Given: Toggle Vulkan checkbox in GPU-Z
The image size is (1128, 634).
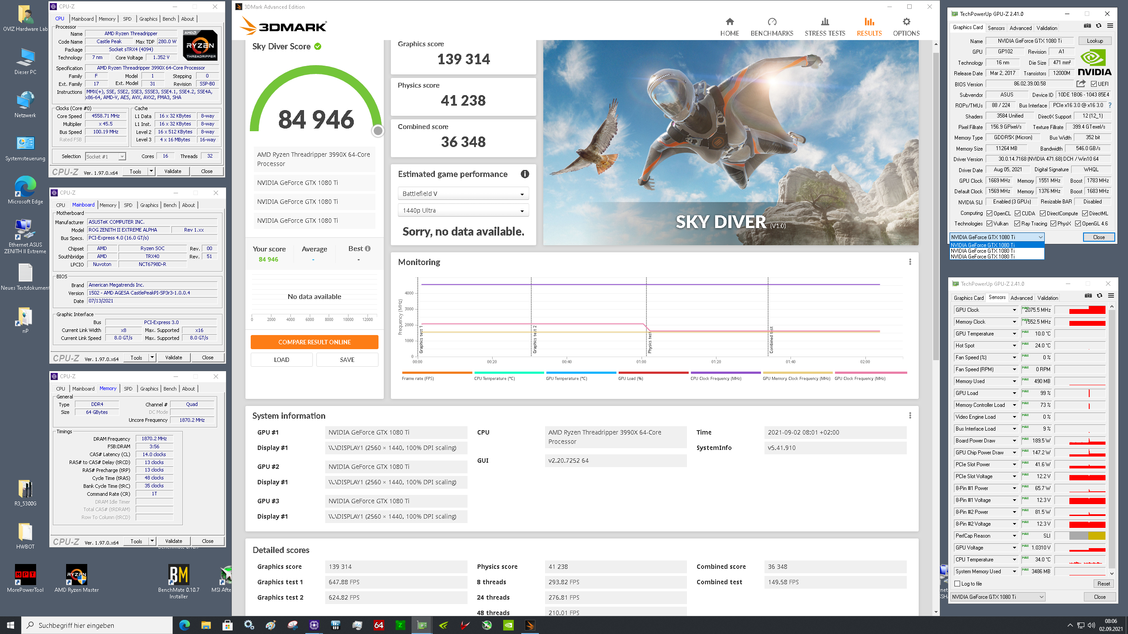Looking at the screenshot, I should click(989, 224).
